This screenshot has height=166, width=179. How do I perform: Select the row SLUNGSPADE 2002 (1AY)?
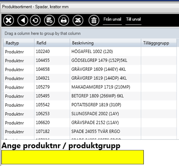click(90, 114)
